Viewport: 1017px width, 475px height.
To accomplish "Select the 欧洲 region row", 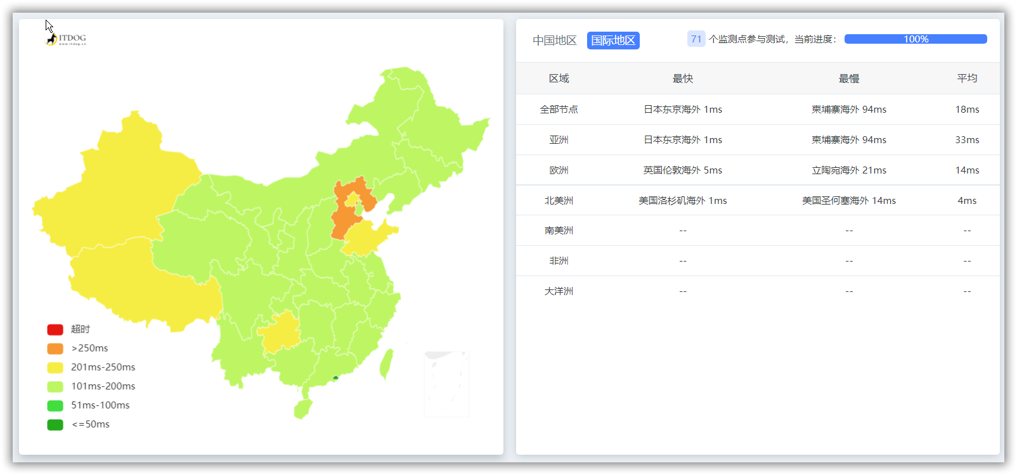I will pos(559,170).
